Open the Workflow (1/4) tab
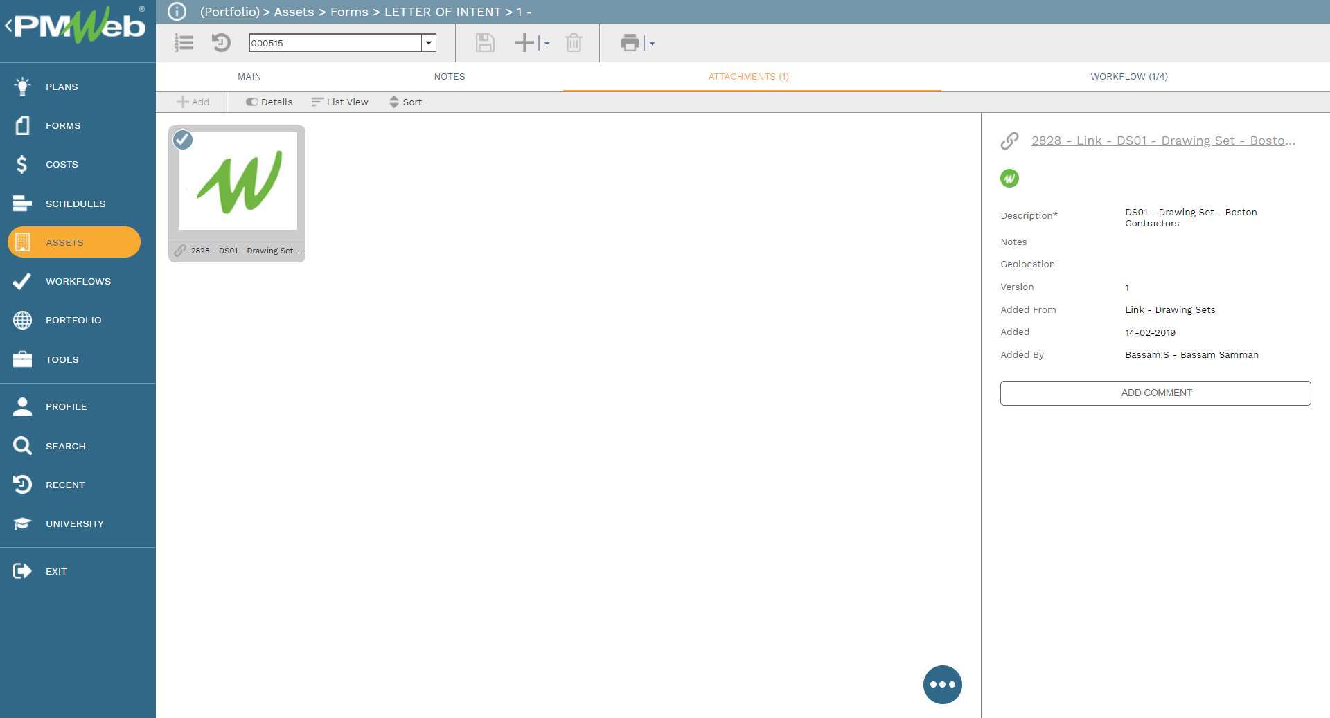Screen dimensions: 1330x718 [1128, 77]
